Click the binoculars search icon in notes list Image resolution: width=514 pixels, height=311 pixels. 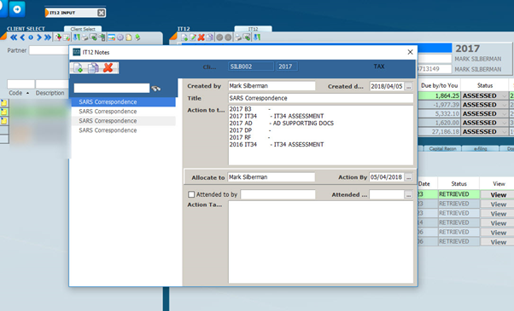156,89
